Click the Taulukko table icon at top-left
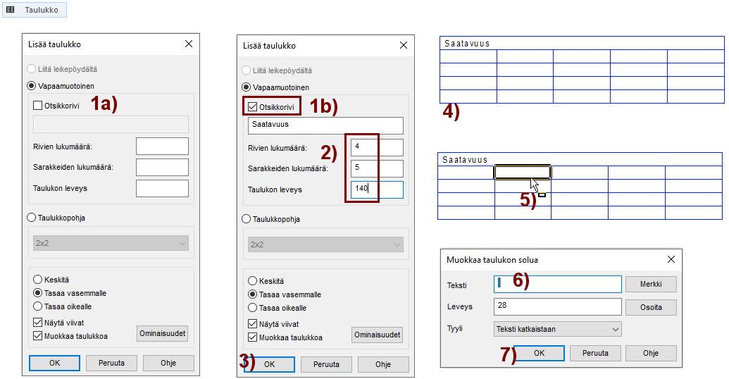729x379 pixels. [x=11, y=10]
